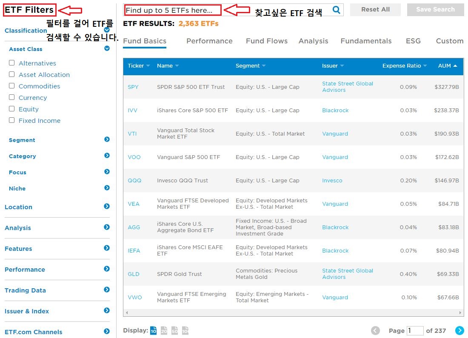Show 100 results per page icon

tap(185, 330)
